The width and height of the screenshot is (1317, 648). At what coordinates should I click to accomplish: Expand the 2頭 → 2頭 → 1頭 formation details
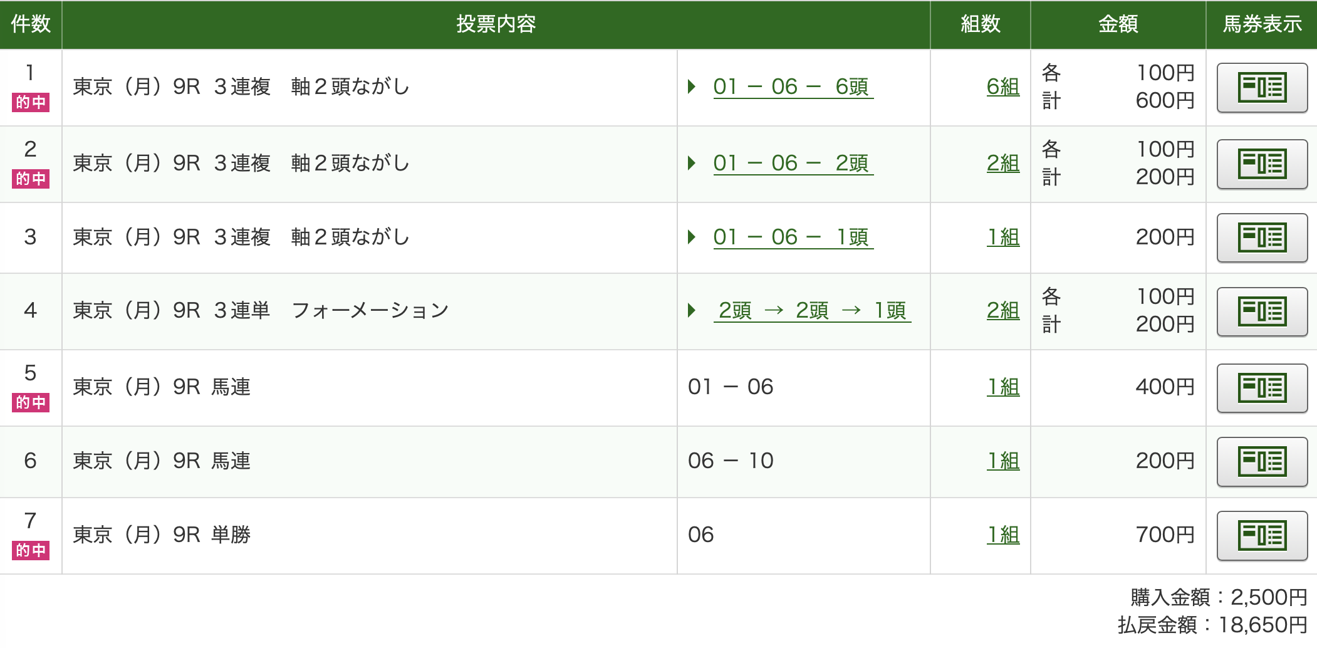point(811,311)
